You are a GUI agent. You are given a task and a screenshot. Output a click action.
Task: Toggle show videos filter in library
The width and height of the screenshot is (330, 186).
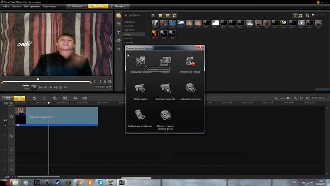tap(160, 16)
